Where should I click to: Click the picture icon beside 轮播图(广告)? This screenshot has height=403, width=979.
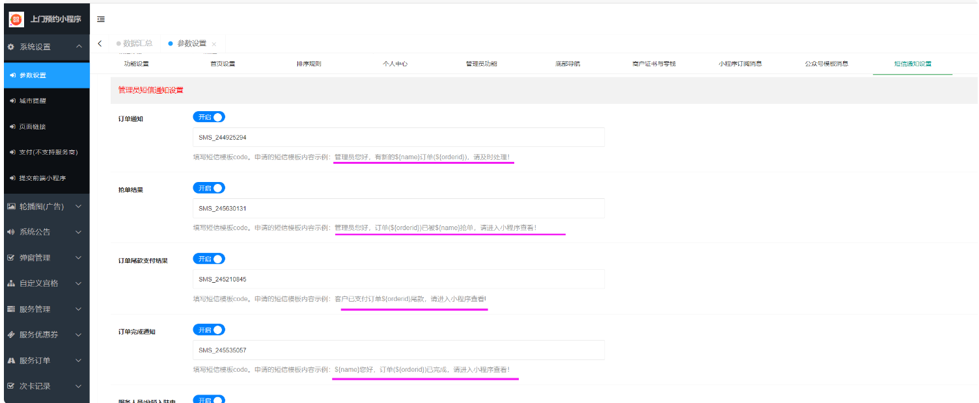[x=11, y=206]
